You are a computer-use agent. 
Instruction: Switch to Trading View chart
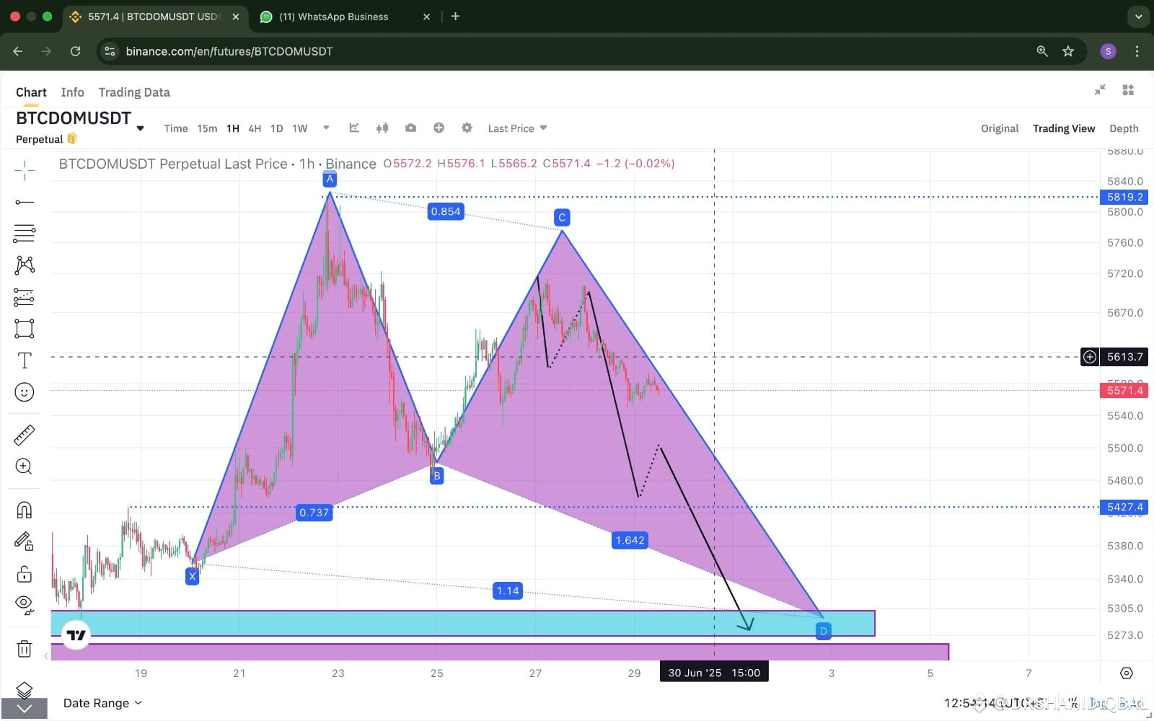click(x=1064, y=128)
